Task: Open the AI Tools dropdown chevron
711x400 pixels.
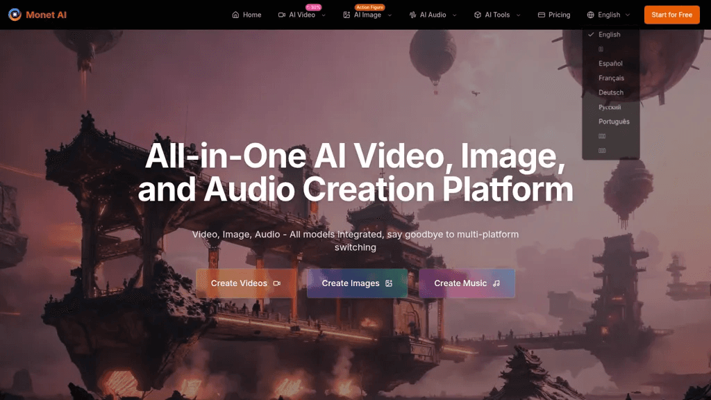Action: coord(518,15)
